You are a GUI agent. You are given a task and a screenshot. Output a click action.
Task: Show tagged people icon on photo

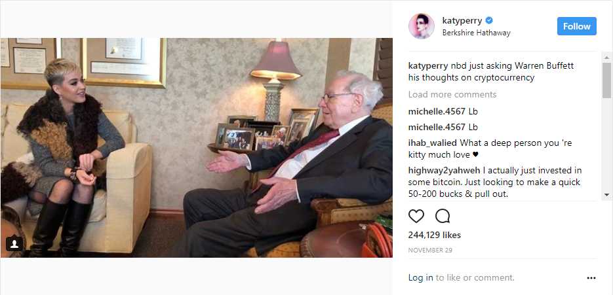[14, 244]
